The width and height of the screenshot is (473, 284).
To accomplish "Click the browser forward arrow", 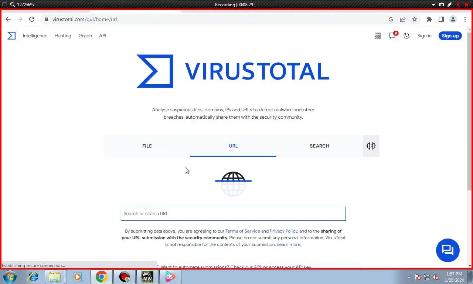I will click(20, 19).
